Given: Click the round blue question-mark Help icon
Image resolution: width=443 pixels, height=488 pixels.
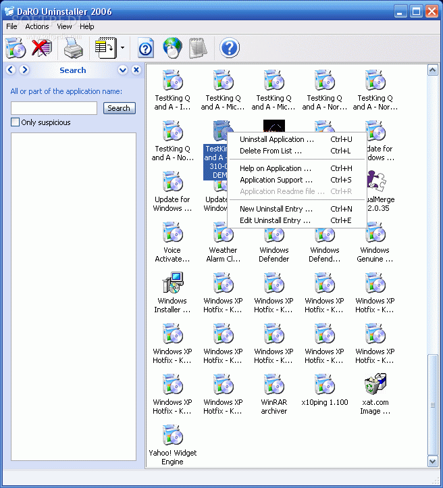Looking at the screenshot, I should point(230,48).
